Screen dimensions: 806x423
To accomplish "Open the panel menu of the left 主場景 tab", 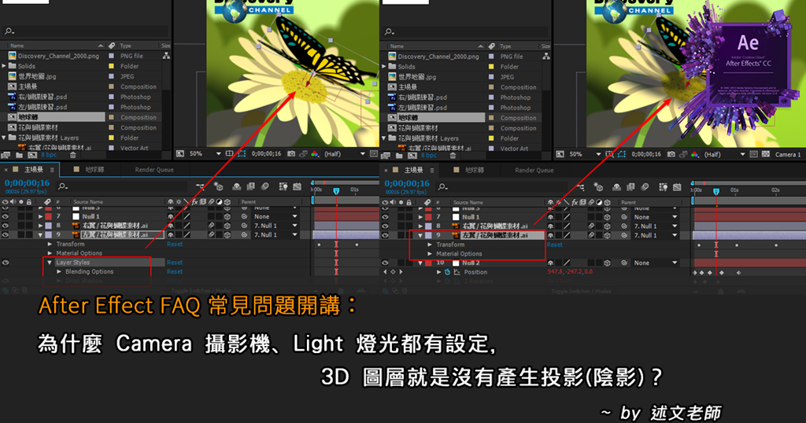I will (52, 169).
